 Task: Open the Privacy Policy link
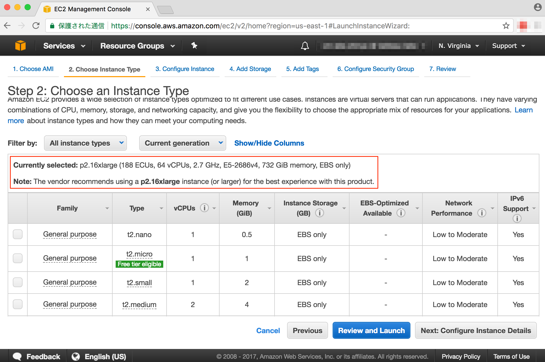tap(461, 356)
